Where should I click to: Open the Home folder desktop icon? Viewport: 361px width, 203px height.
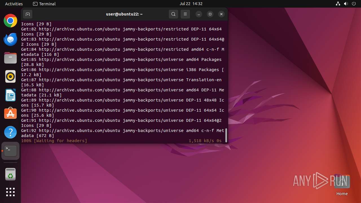[x=342, y=185]
